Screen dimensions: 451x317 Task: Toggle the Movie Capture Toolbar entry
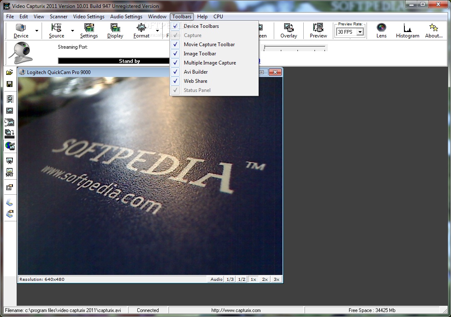point(214,44)
